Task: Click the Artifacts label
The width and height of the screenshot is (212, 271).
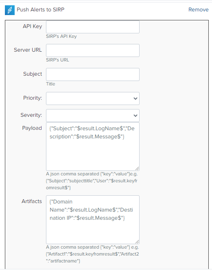Action: (32, 201)
